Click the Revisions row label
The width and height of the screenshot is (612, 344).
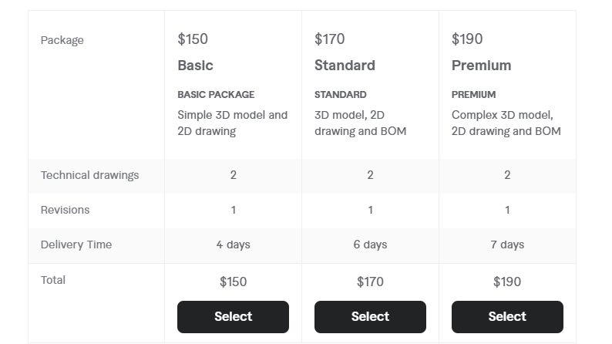pyautogui.click(x=66, y=210)
